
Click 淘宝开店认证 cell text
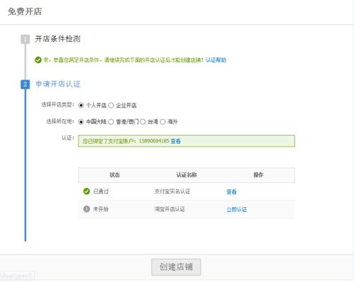click(x=170, y=209)
